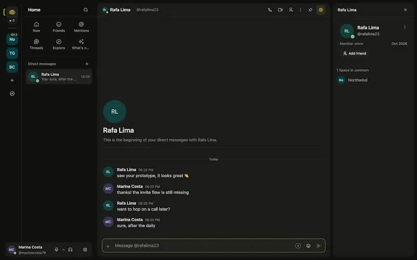
Task: Open the Threads tab
Action: click(36, 44)
